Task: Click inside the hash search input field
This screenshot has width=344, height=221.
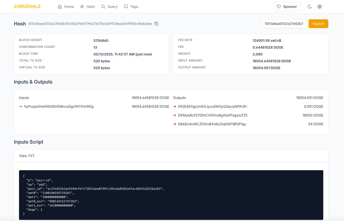Action: 284,24
